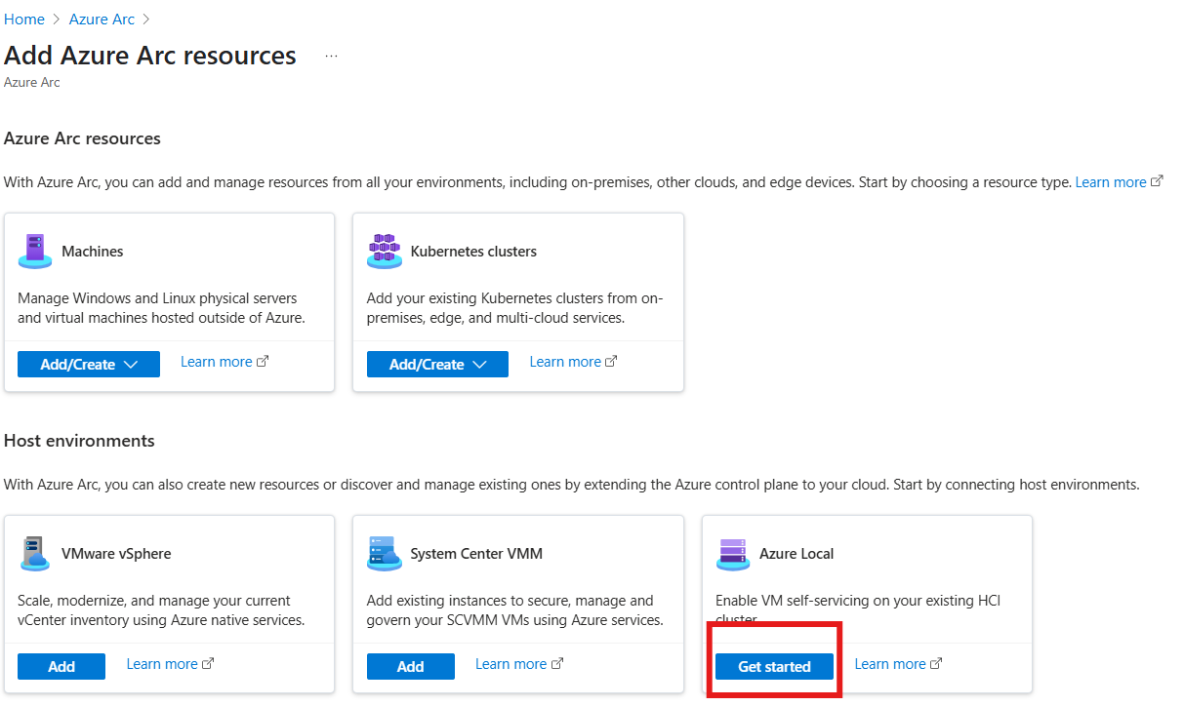Open Learn more link in Azure Local card
Screen dimensions: 1184x706
click(898, 664)
